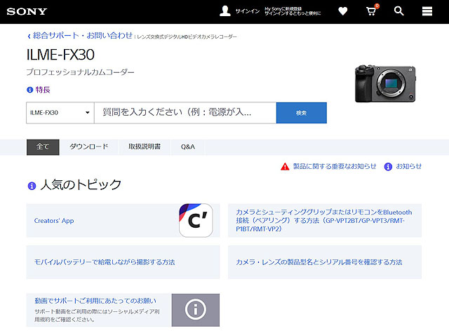
Task: Click the Sony logo
Action: pos(26,11)
